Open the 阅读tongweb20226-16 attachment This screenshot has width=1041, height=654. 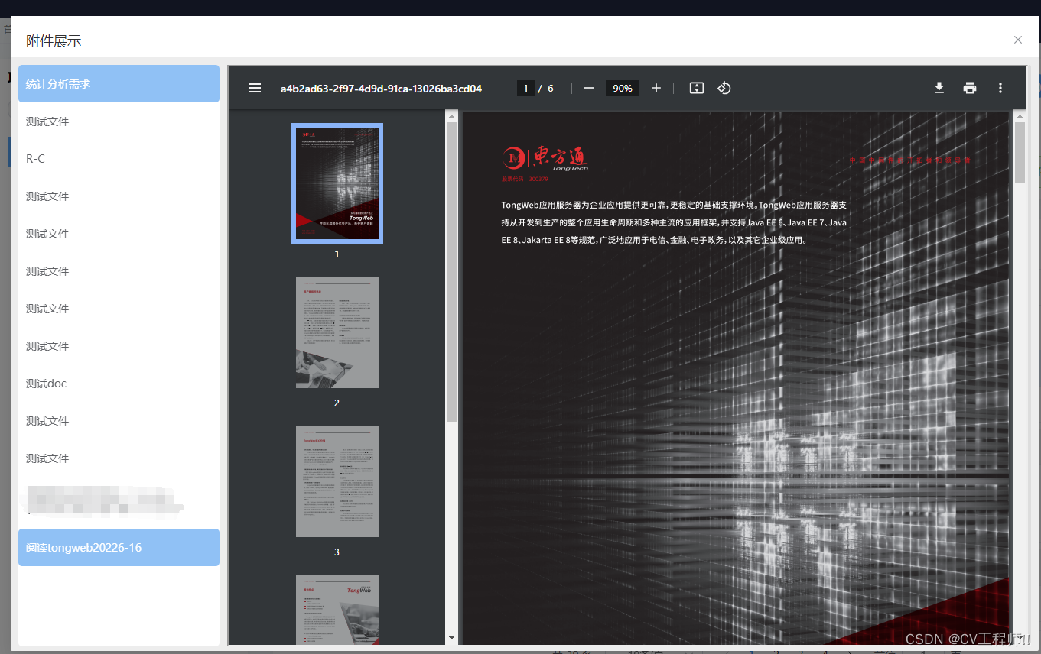click(x=119, y=548)
